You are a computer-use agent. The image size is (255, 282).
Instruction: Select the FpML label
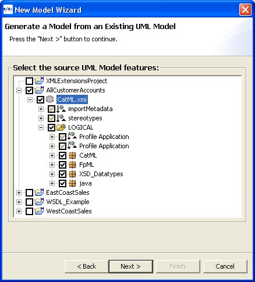tap(87, 165)
